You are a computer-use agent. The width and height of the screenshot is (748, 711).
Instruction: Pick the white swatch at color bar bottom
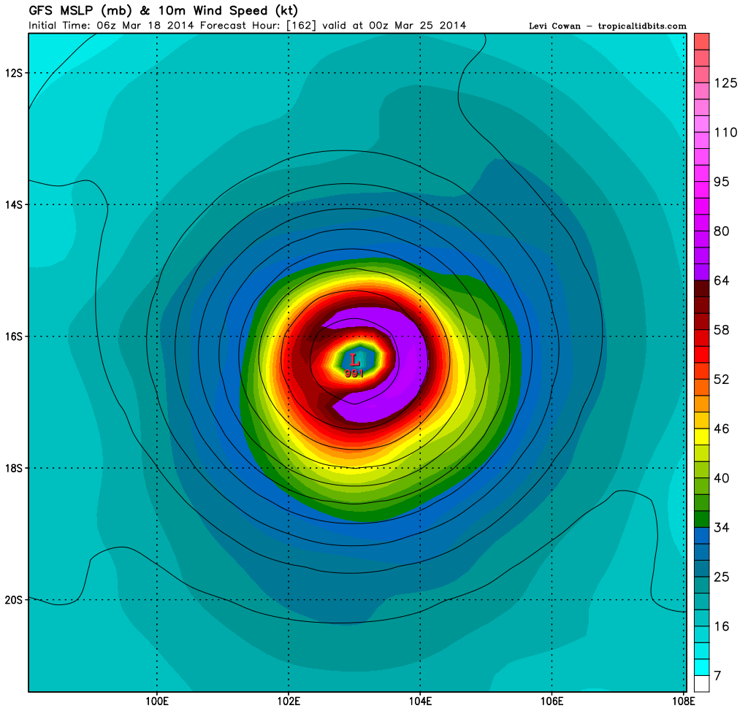[701, 683]
